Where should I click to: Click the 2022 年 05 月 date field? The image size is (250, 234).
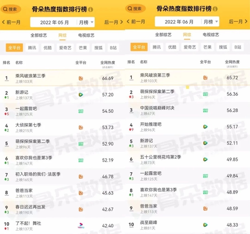click(54, 22)
